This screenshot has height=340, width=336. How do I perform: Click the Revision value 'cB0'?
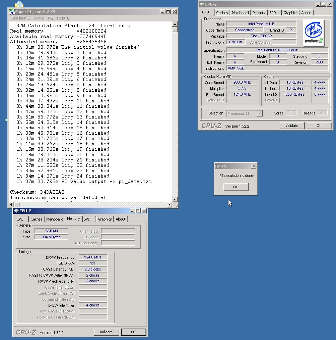click(320, 62)
